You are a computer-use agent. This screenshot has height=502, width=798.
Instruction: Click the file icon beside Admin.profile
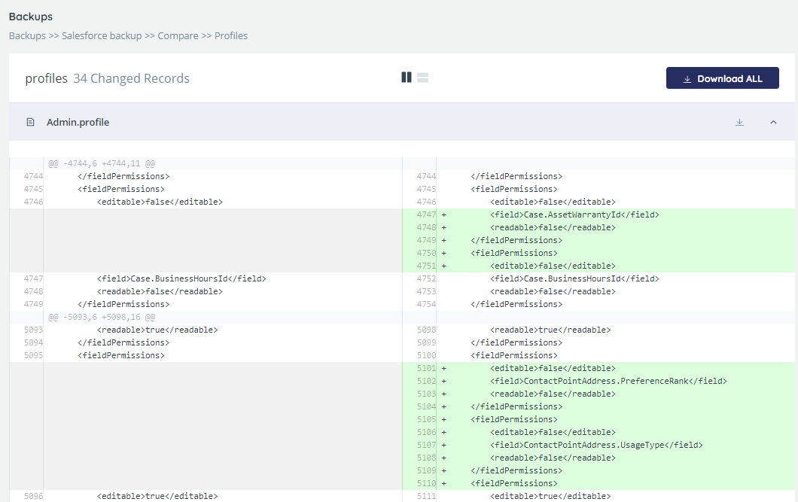coord(31,122)
